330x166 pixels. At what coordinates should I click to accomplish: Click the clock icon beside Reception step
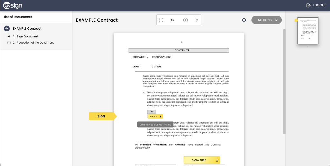point(9,43)
